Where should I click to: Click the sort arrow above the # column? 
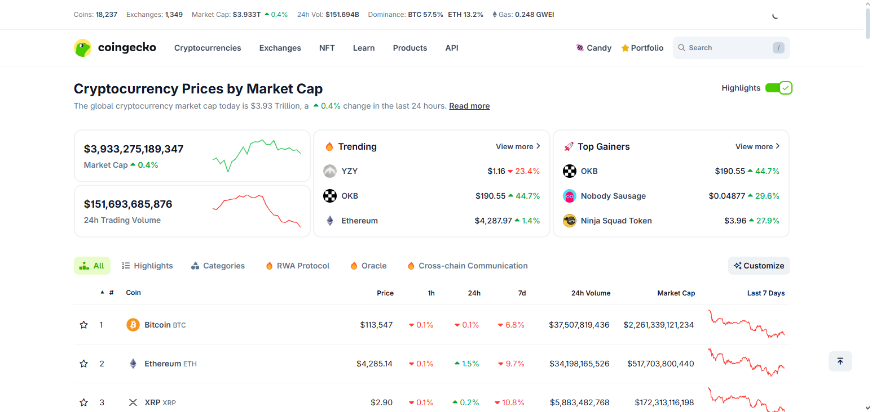[102, 292]
